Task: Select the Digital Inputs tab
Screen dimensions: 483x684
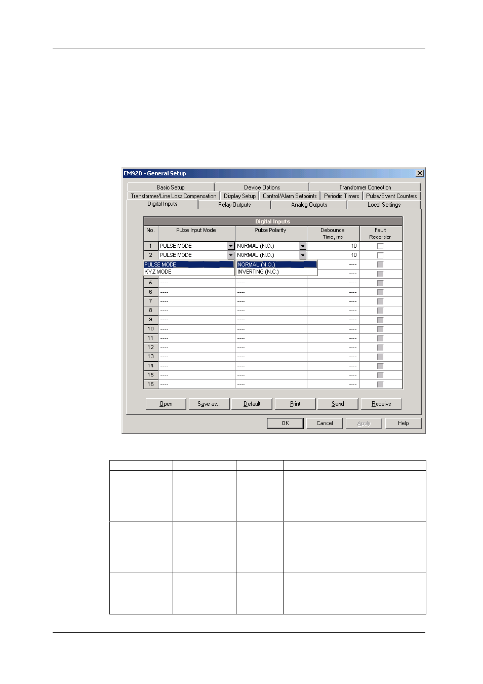Action: click(163, 204)
